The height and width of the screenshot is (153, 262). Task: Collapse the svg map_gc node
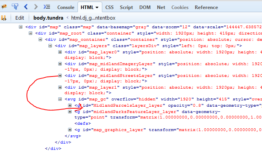pos(60,99)
